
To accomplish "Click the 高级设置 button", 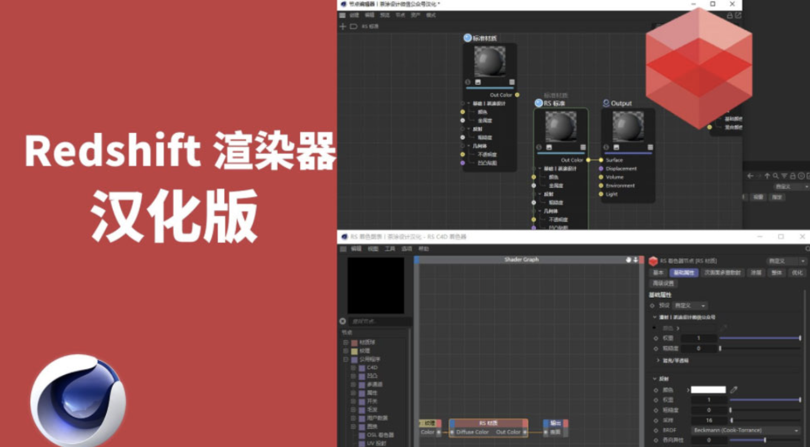I will tap(663, 283).
